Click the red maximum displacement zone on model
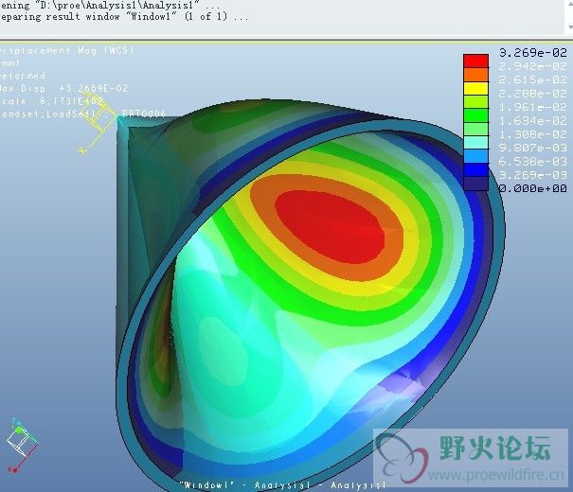 point(330,227)
